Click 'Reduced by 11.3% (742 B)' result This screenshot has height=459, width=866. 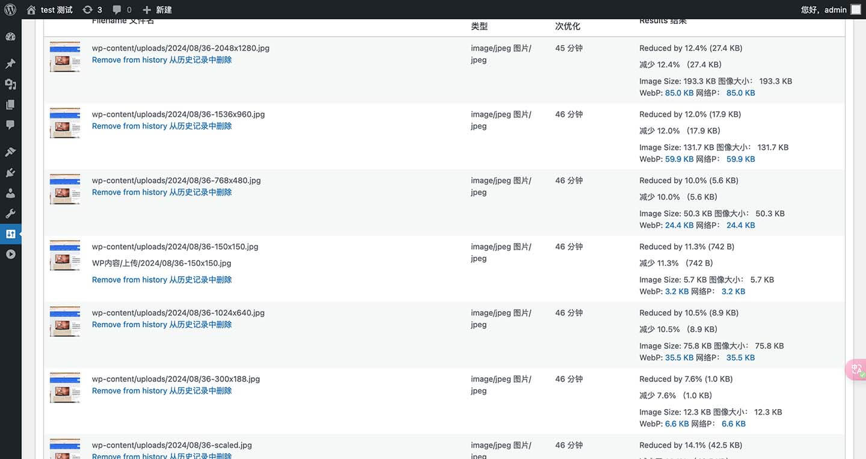click(687, 247)
